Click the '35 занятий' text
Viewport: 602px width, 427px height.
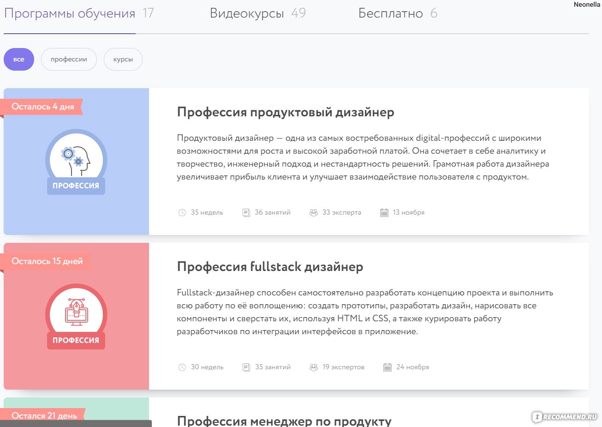(273, 367)
